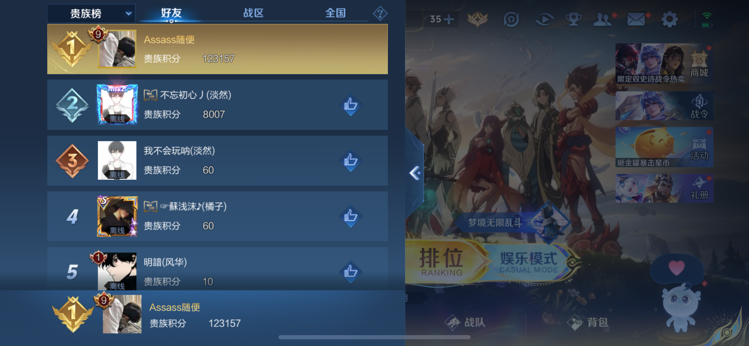Collapse the ranking panel with left arrow
The image size is (749, 346).
415,173
